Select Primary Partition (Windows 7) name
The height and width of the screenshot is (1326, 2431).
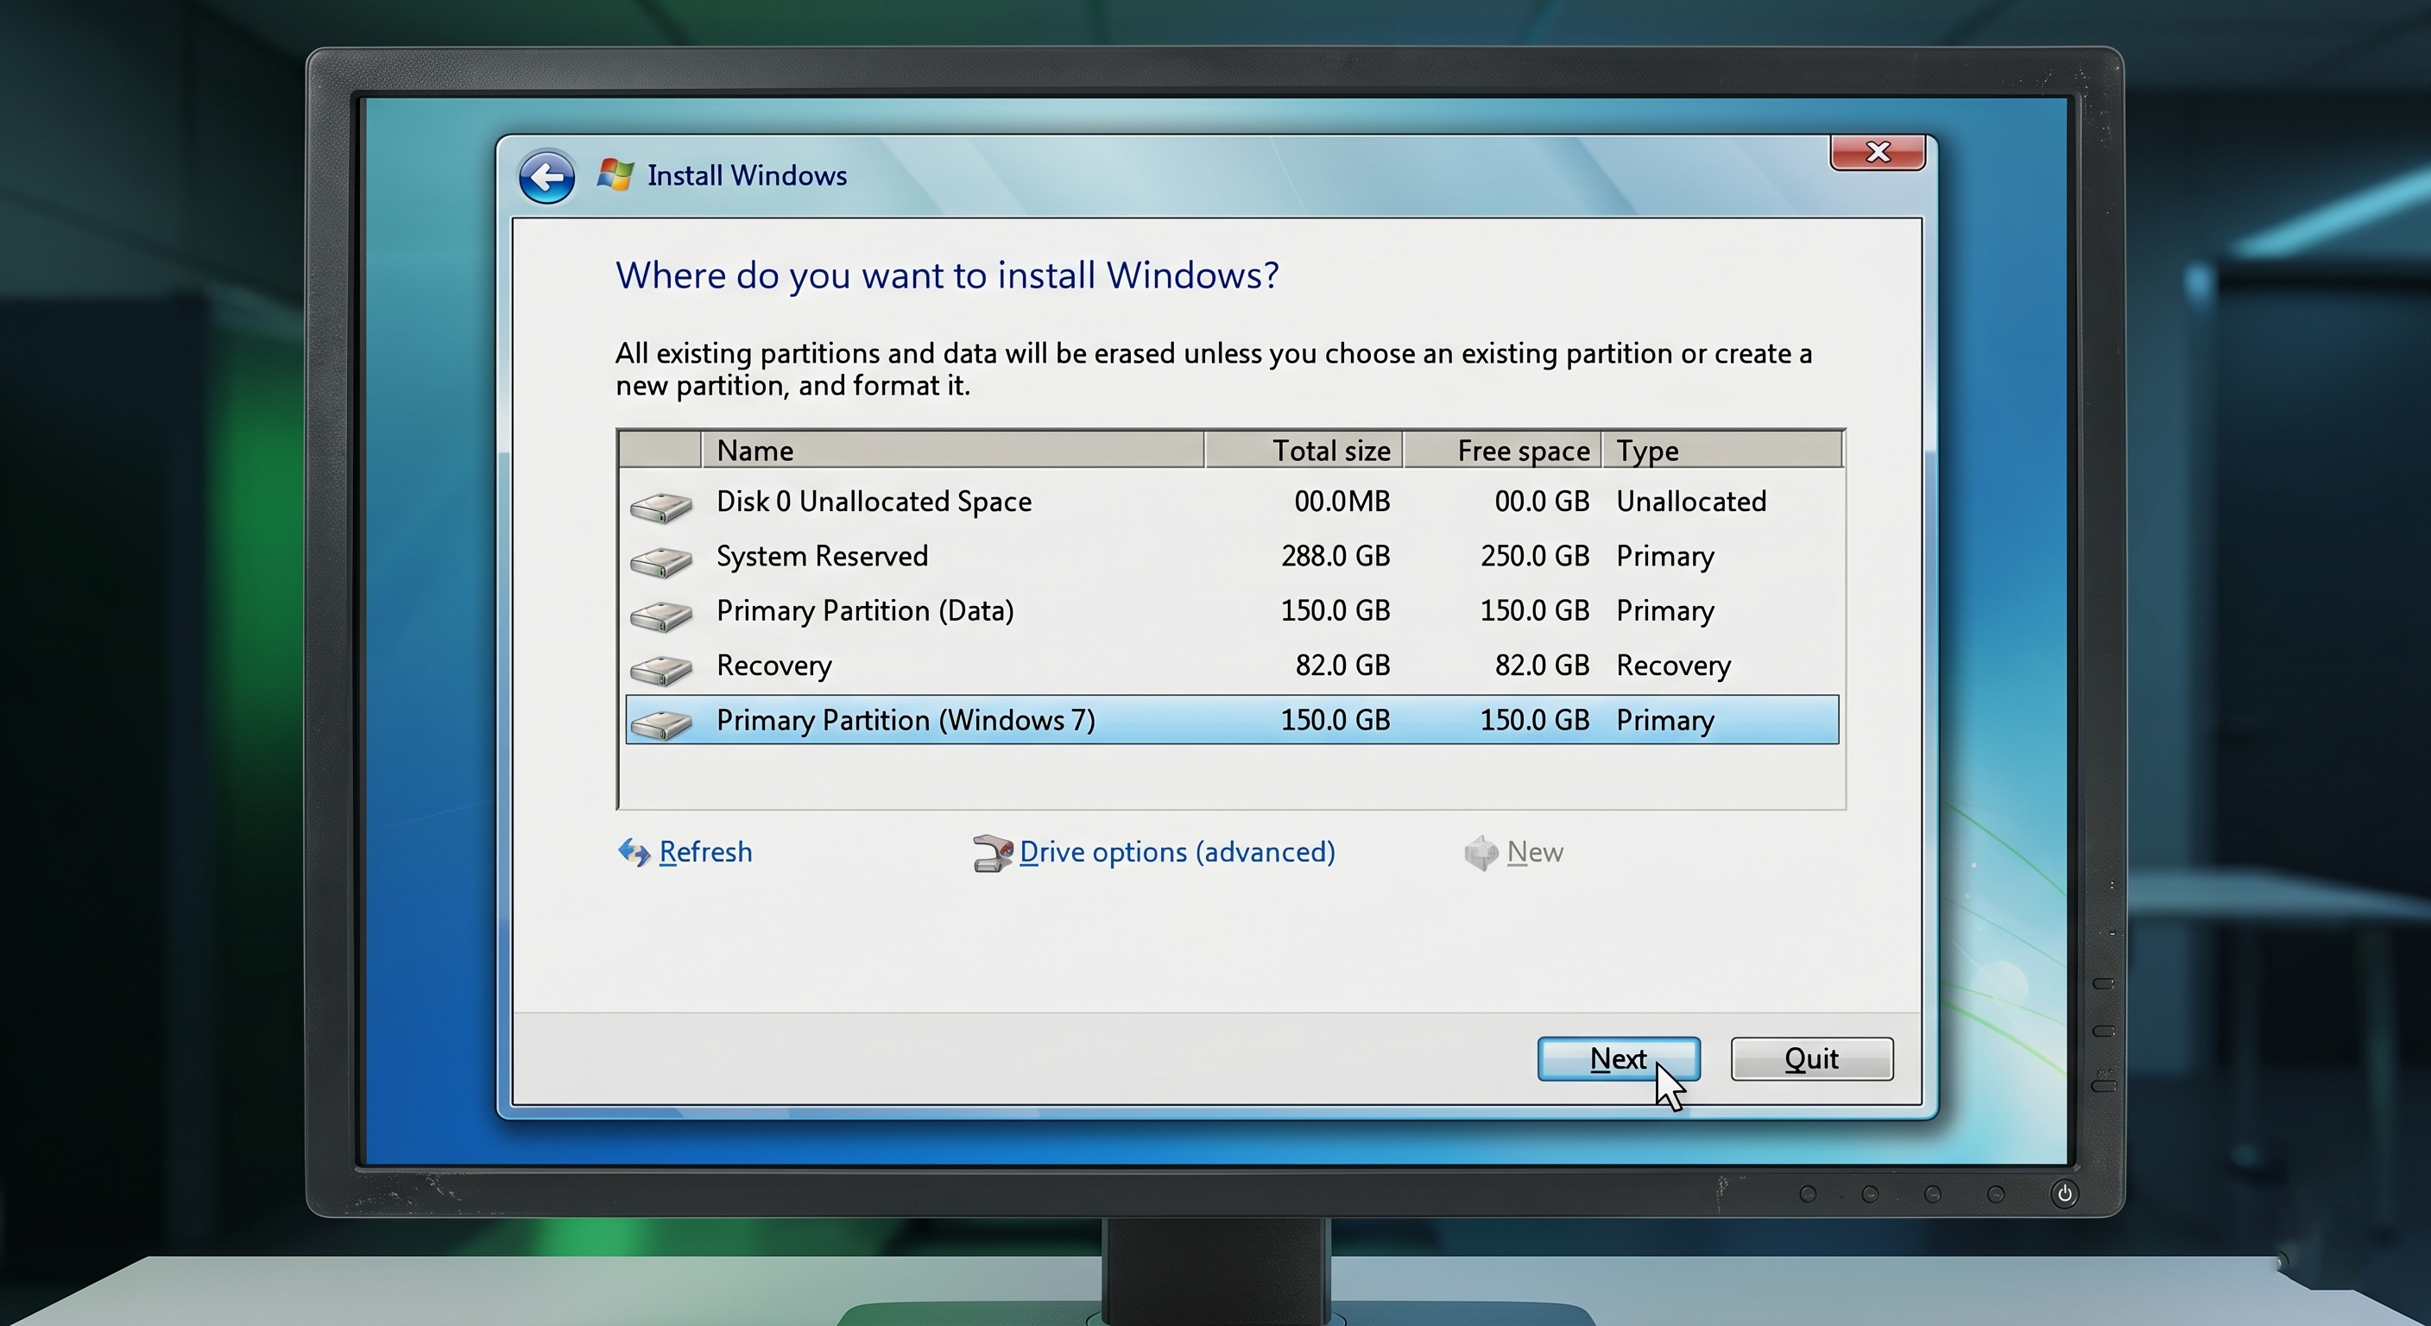click(x=905, y=720)
